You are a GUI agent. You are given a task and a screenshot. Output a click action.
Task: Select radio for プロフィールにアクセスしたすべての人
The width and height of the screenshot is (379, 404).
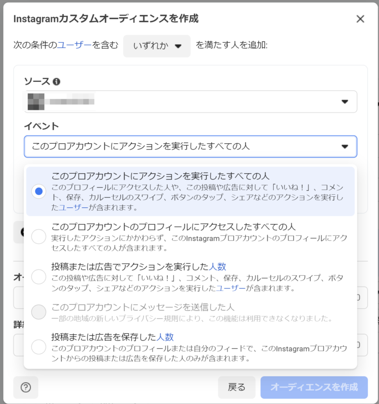point(38,237)
